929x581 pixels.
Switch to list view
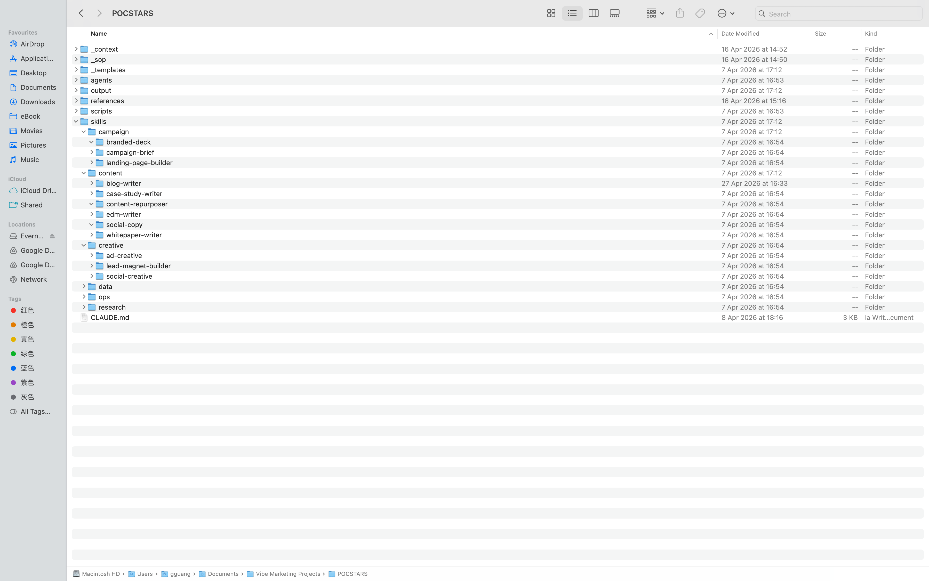[572, 13]
